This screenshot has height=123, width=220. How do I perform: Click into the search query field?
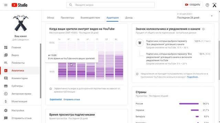[110, 5]
